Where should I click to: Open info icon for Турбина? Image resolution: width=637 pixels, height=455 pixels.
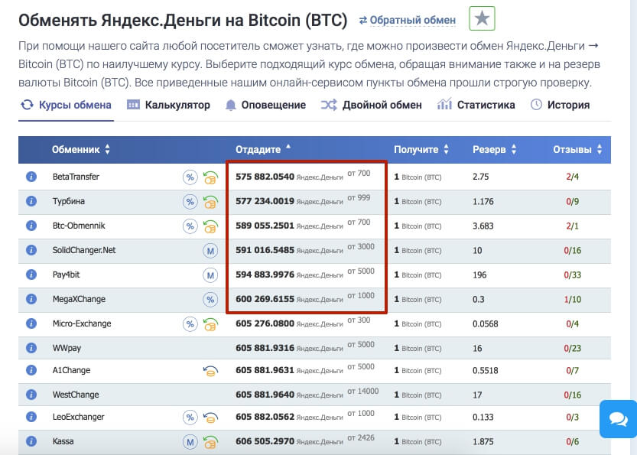tap(31, 201)
